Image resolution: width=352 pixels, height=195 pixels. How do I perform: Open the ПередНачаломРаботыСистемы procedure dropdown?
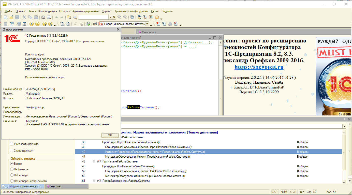pos(147,24)
